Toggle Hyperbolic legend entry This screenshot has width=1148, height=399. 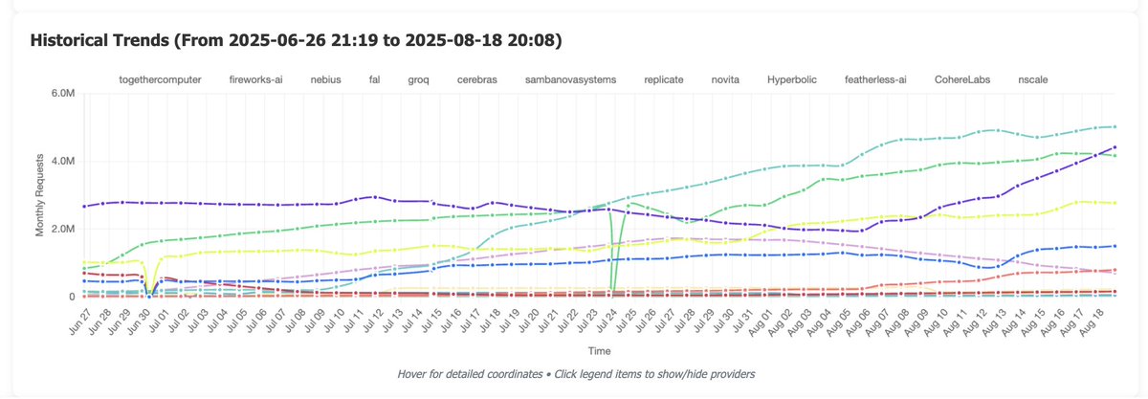(x=794, y=80)
